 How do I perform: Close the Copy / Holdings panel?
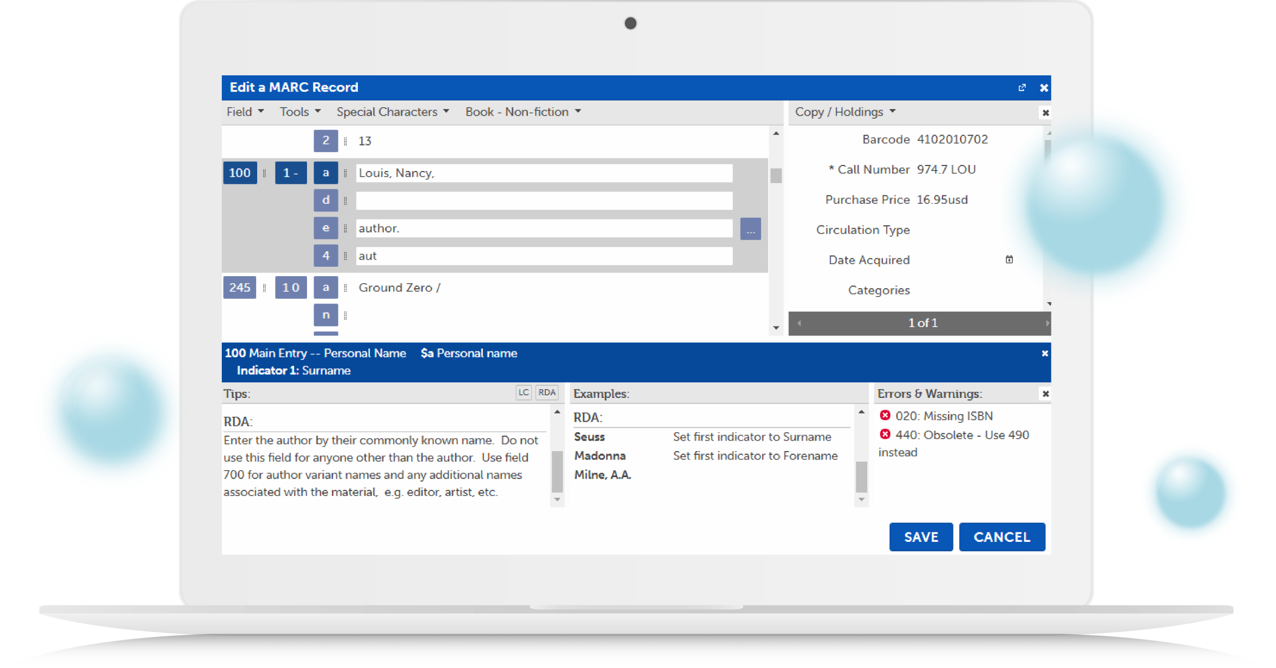click(x=1046, y=113)
